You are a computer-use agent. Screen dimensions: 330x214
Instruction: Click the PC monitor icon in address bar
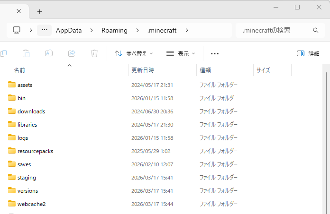[17, 30]
